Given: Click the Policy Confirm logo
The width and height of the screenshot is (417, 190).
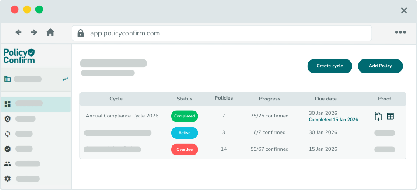Looking at the screenshot, I should pyautogui.click(x=19, y=56).
